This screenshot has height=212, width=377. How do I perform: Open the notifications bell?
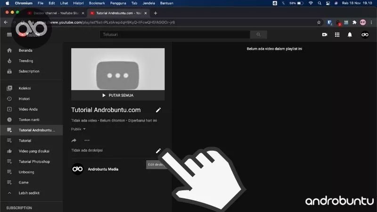click(x=350, y=34)
